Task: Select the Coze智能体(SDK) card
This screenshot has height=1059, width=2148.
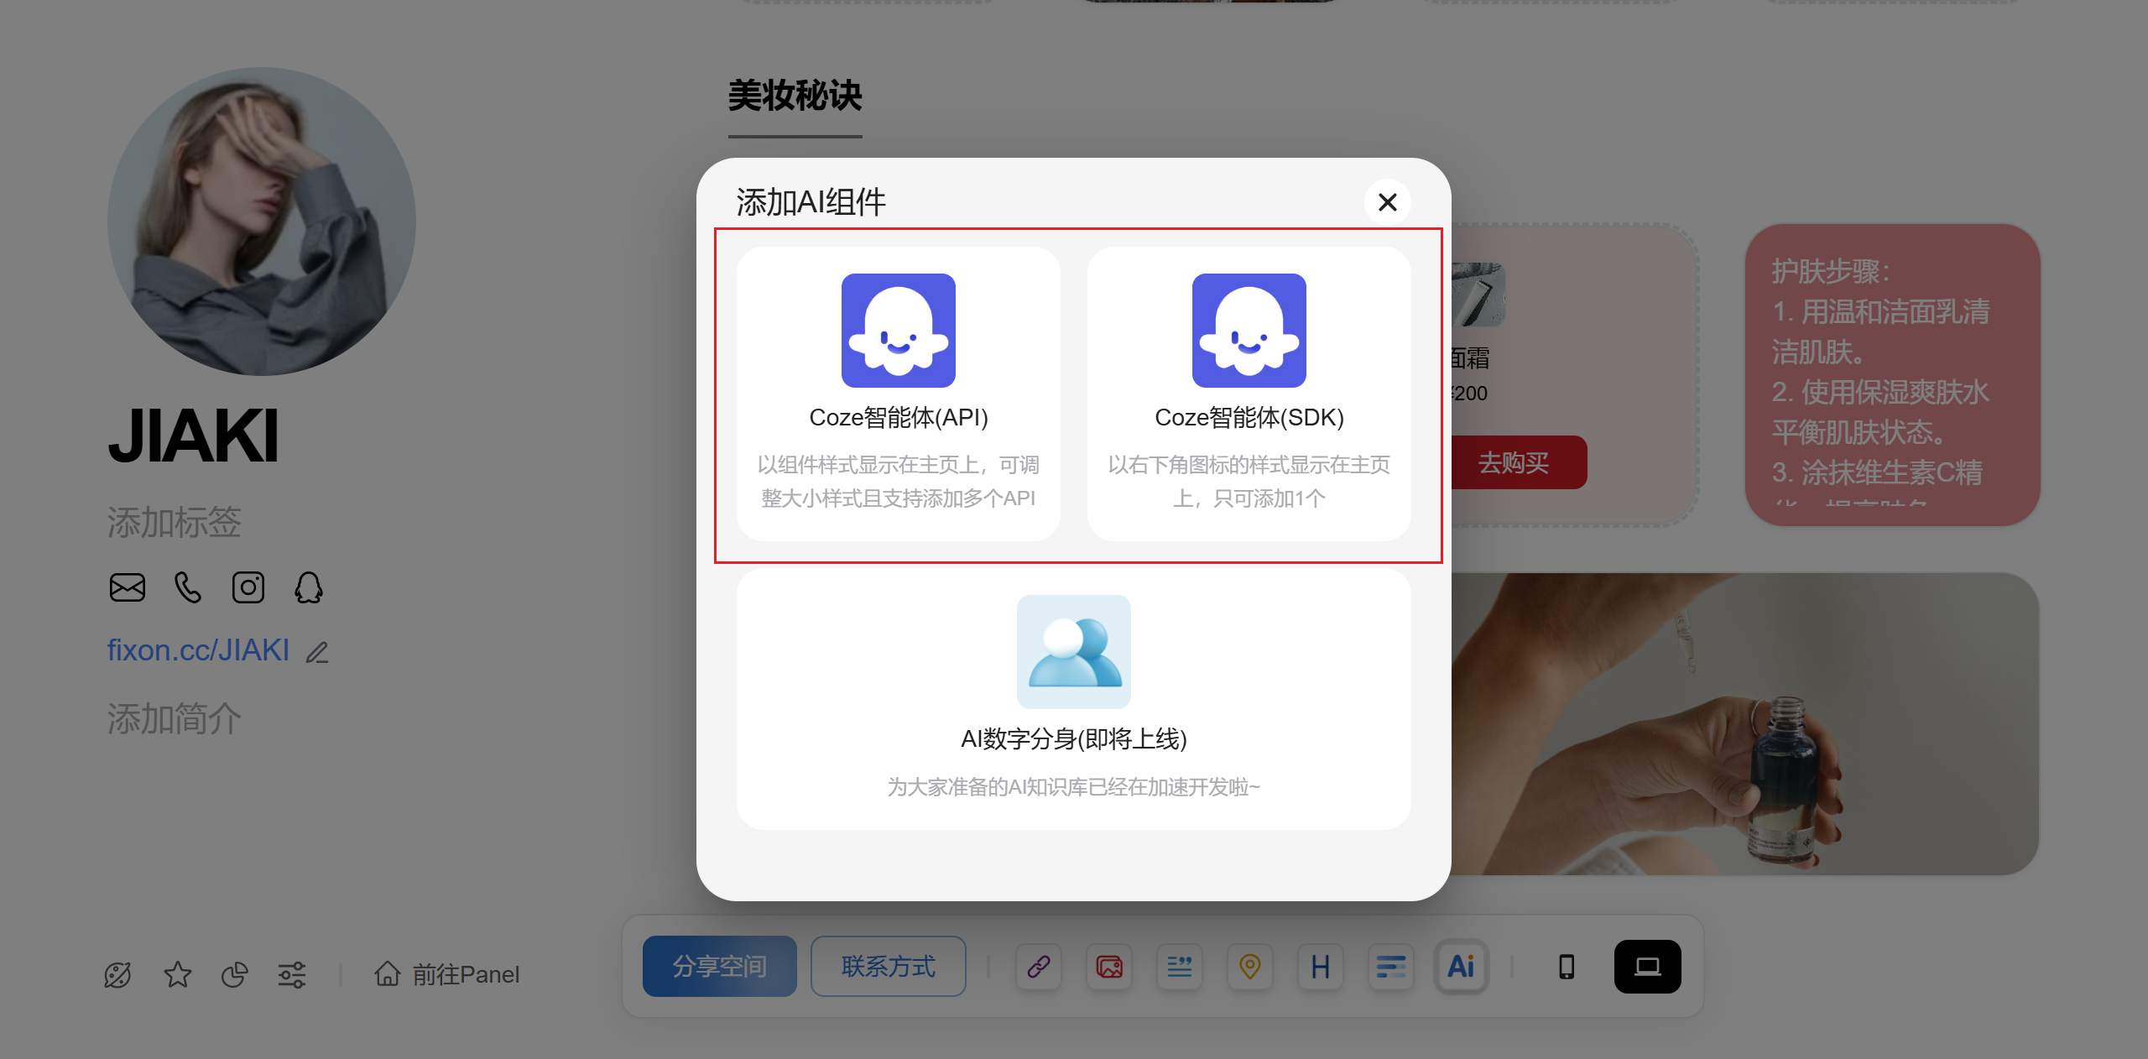Action: [1249, 394]
